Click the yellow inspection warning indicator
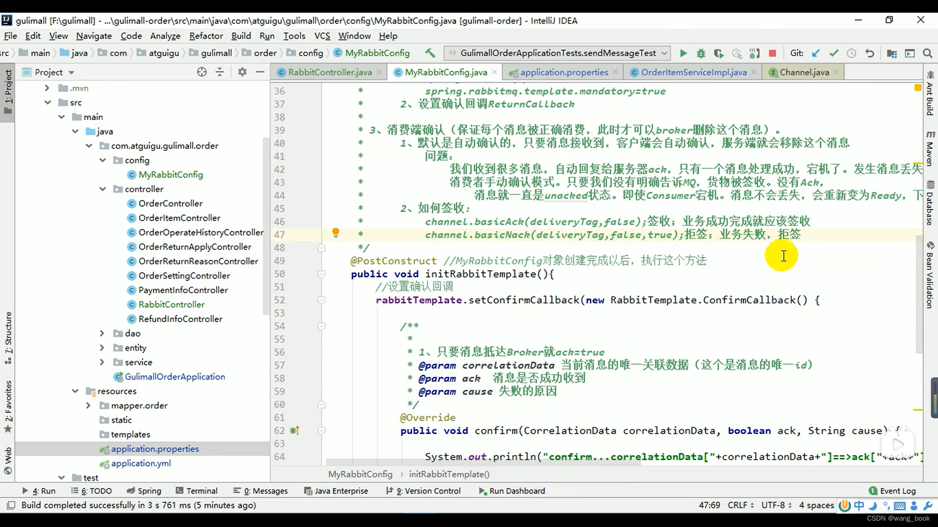Screen dimensions: 938x527 917,88
